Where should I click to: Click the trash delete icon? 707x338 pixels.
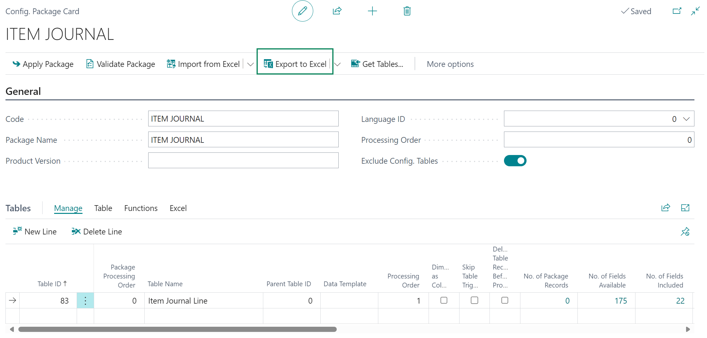click(x=407, y=11)
